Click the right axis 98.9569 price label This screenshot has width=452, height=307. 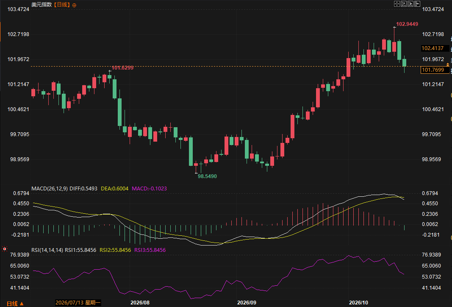pyautogui.click(x=432, y=159)
